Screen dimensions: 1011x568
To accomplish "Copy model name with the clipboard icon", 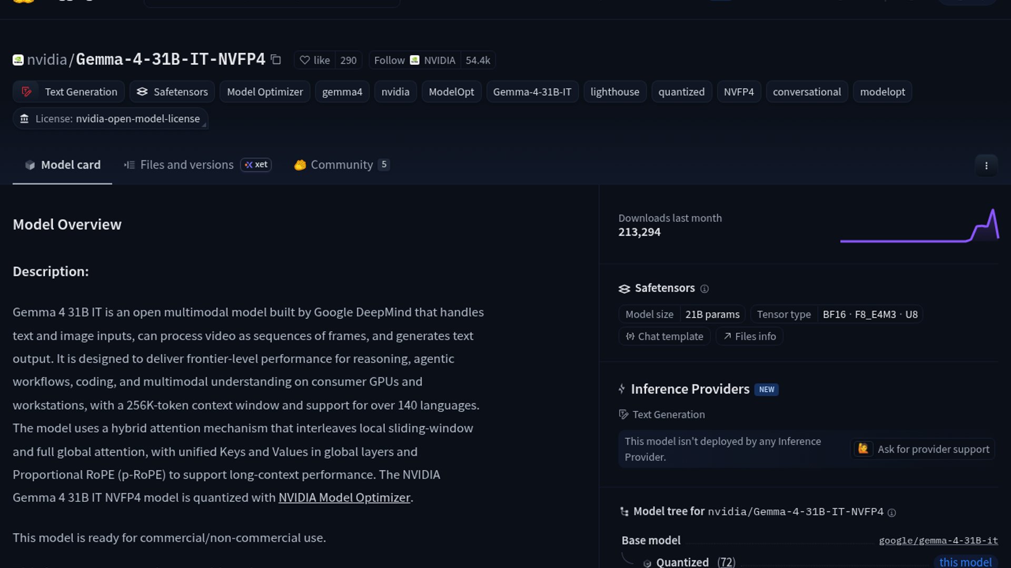I will tap(276, 59).
